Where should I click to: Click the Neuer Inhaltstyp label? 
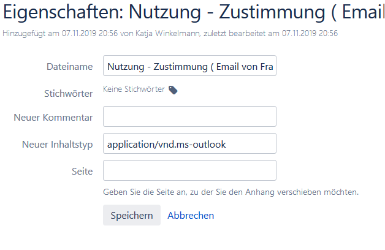click(x=58, y=145)
